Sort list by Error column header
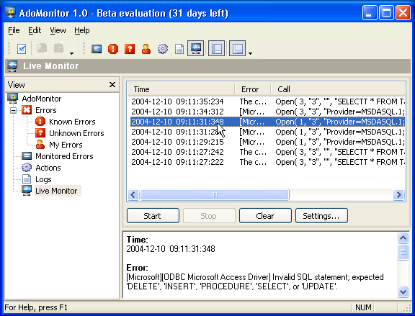Image resolution: width=415 pixels, height=316 pixels. point(252,89)
